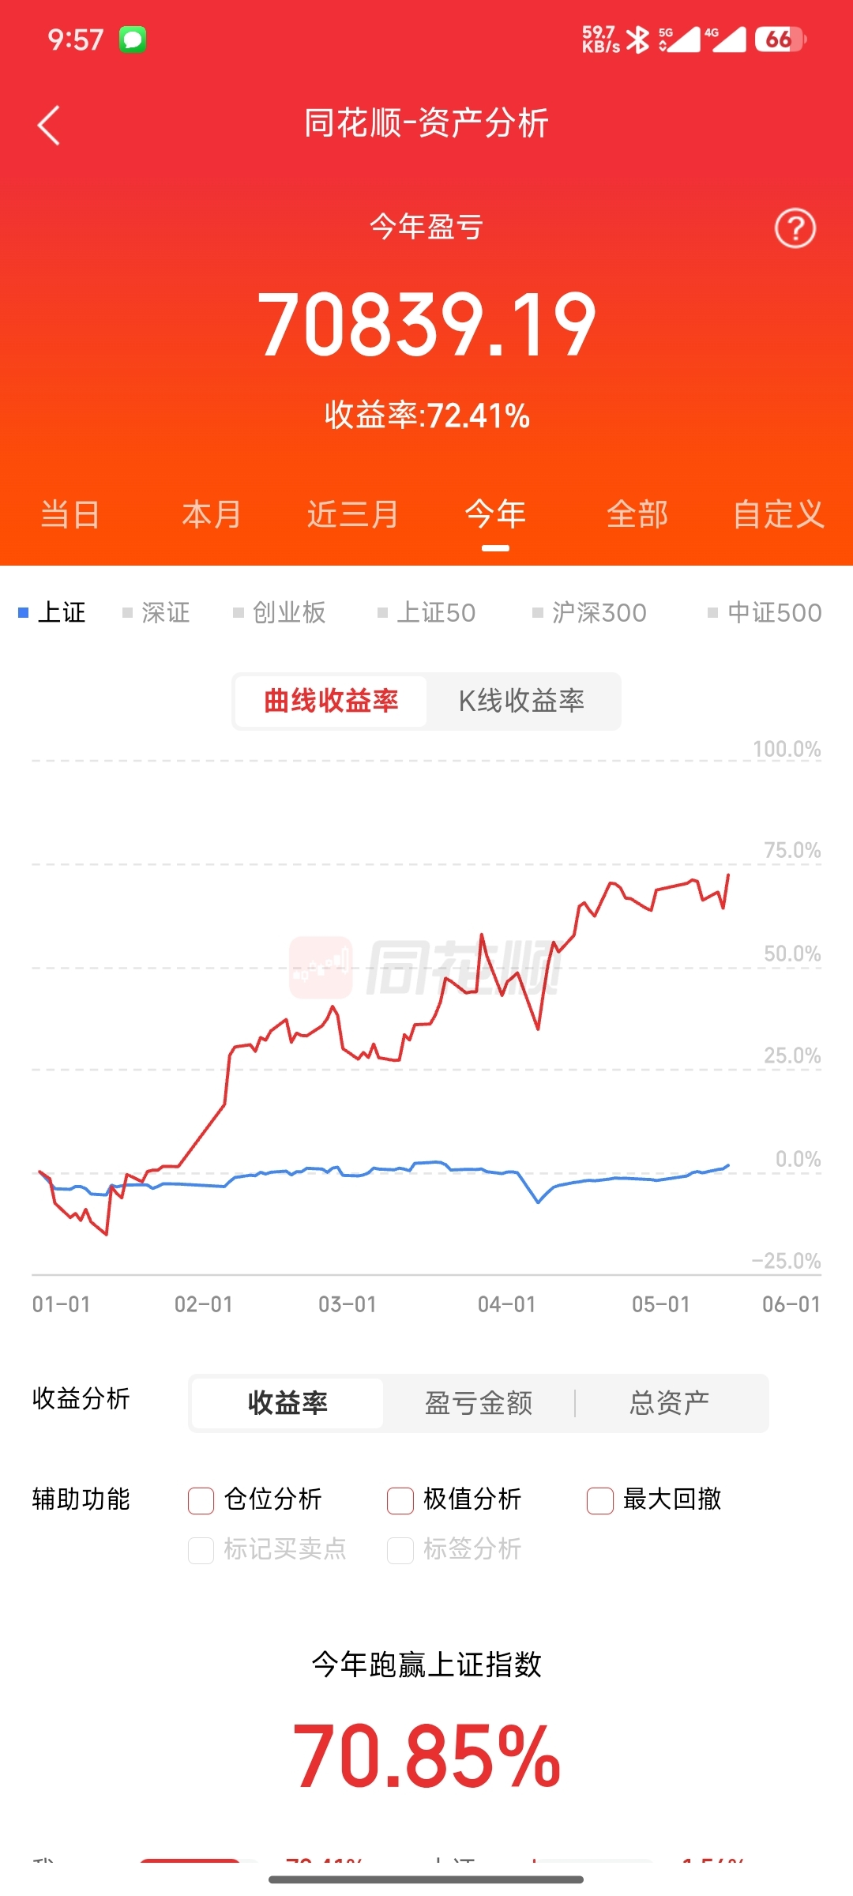Switch to K线收益率 view
This screenshot has width=853, height=1896.
[522, 701]
